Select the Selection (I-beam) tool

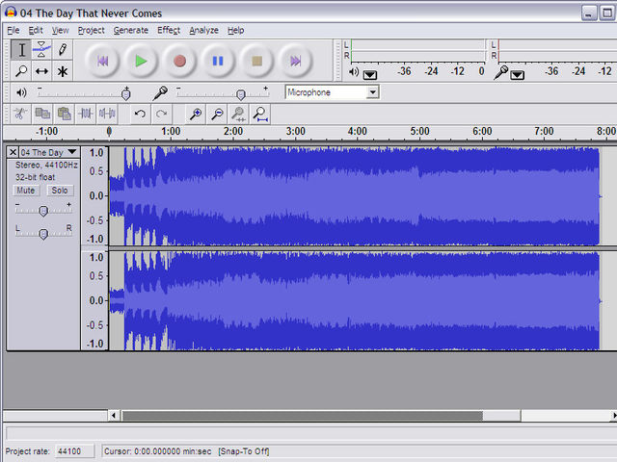21,50
